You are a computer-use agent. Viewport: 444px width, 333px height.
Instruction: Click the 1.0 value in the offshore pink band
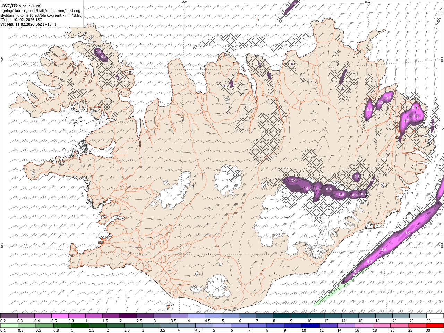tap(408, 233)
